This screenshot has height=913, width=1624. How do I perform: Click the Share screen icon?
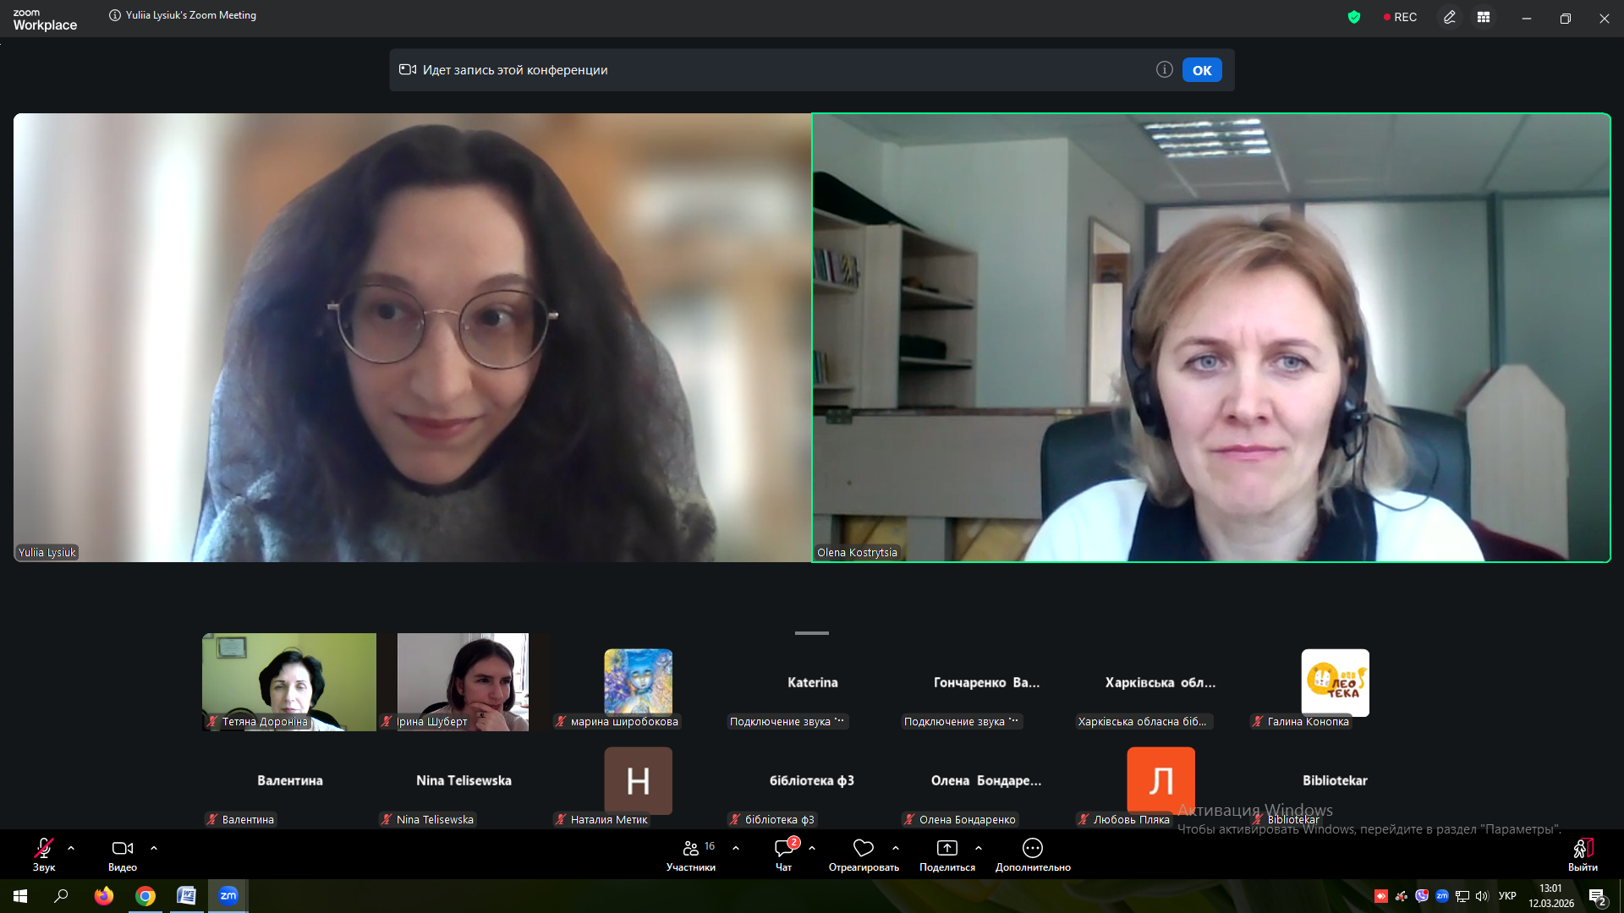[x=946, y=848]
